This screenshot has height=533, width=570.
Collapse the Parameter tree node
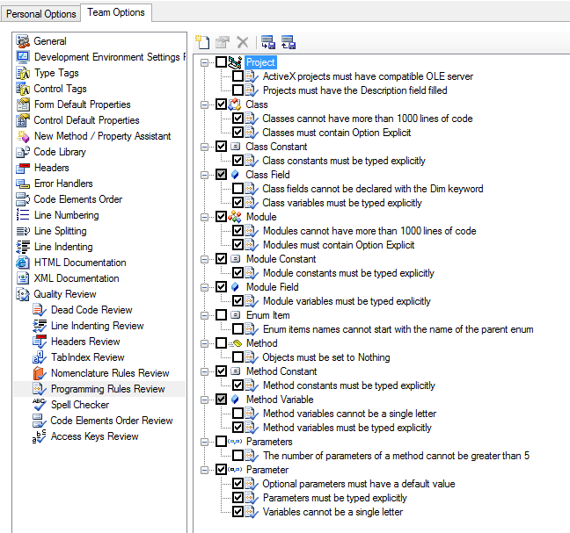tap(205, 471)
